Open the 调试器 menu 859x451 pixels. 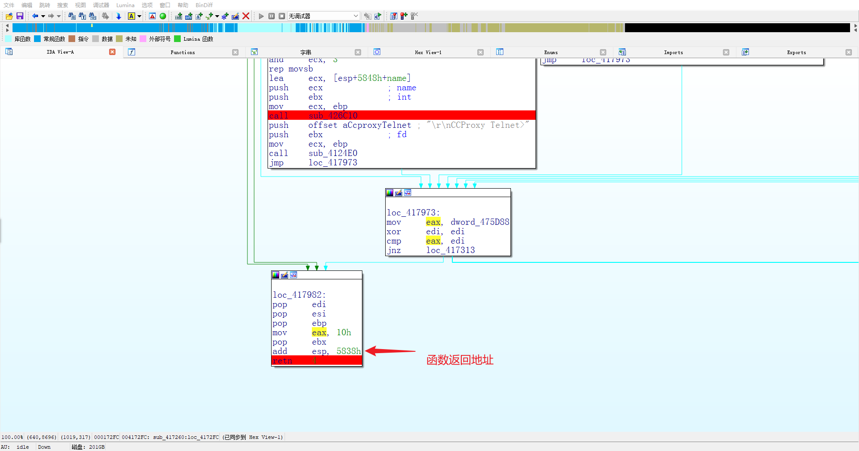(101, 5)
